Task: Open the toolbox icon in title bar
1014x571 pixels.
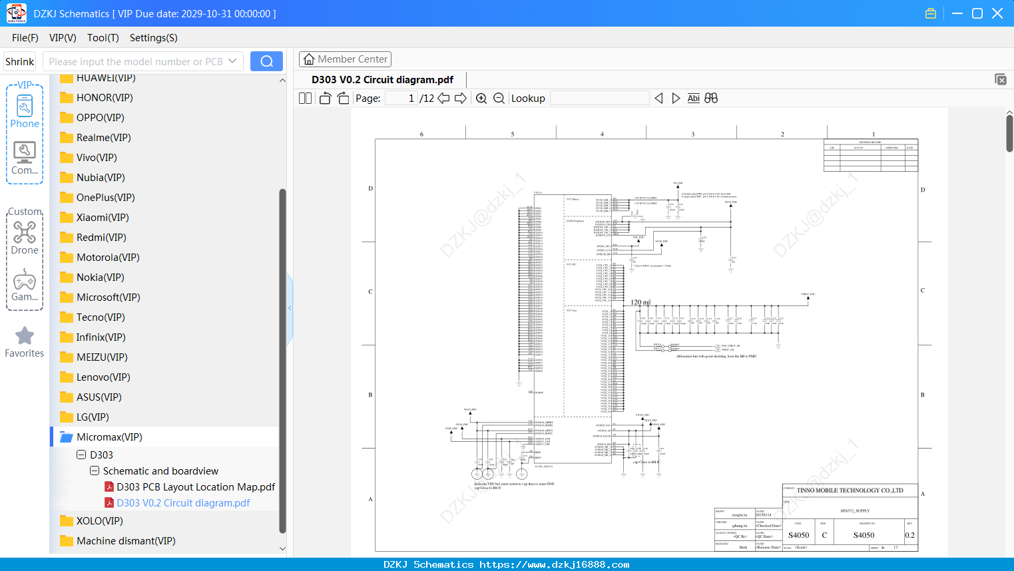Action: [x=931, y=13]
